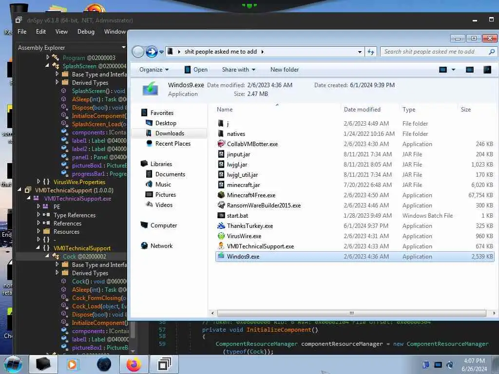
Task: Click the Explorer forward button
Action: click(x=152, y=52)
